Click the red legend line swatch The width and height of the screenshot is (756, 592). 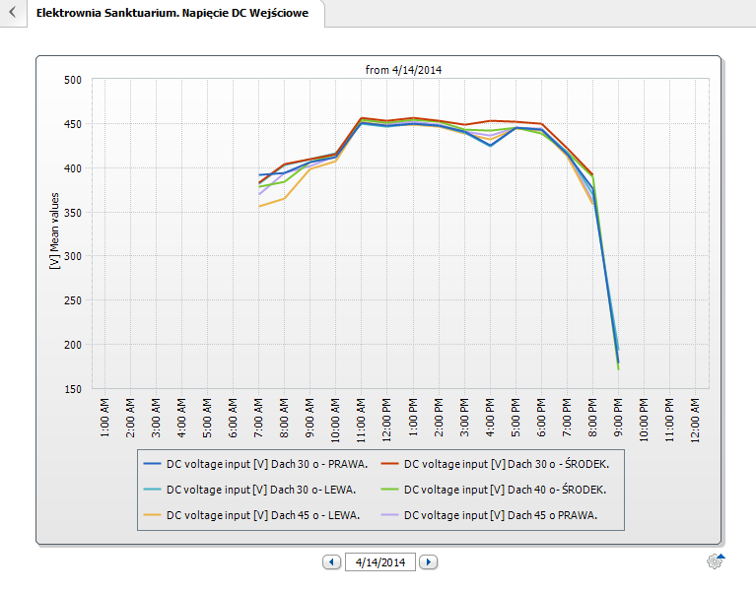[x=389, y=464]
